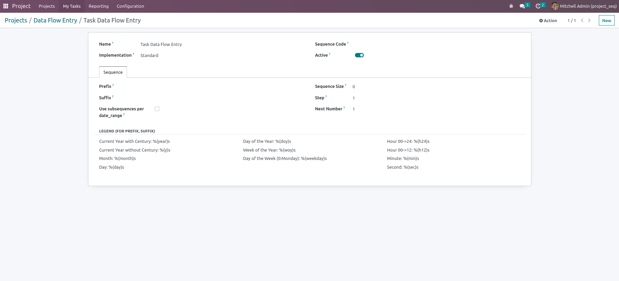This screenshot has height=281, width=619.
Task: Show help tooltip for Name field
Action: click(113, 43)
